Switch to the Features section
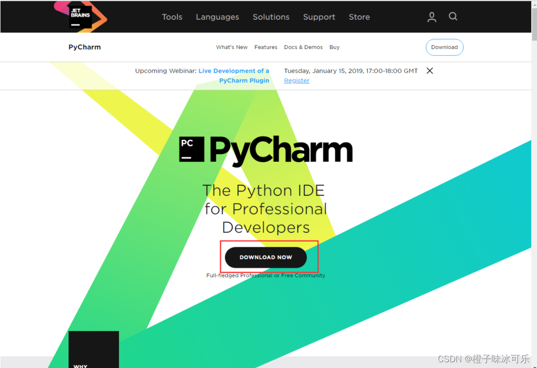Screen dimensions: 537x368 266,47
